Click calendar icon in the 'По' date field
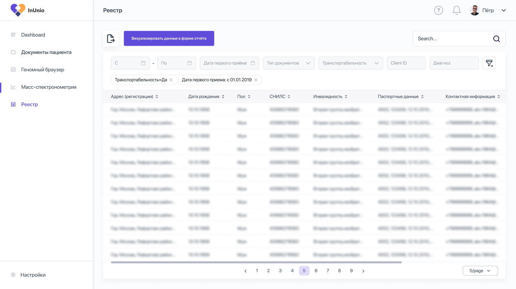Screen dimensions: 516x289 click(190, 63)
